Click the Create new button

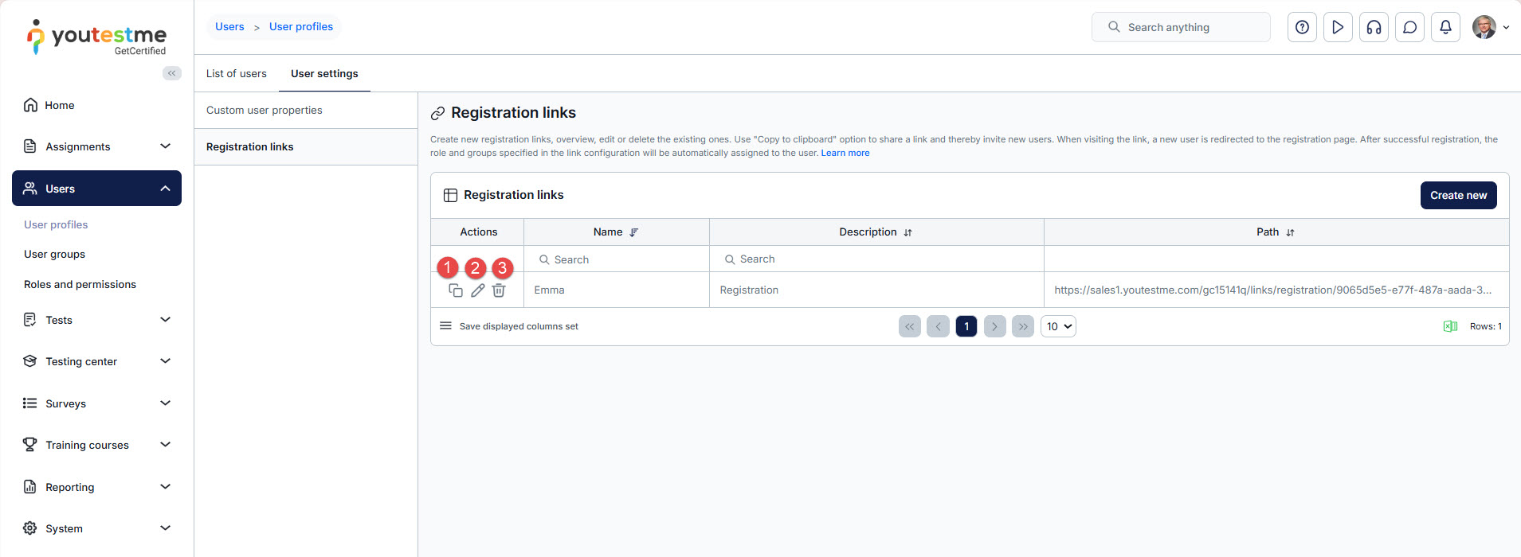(1458, 195)
